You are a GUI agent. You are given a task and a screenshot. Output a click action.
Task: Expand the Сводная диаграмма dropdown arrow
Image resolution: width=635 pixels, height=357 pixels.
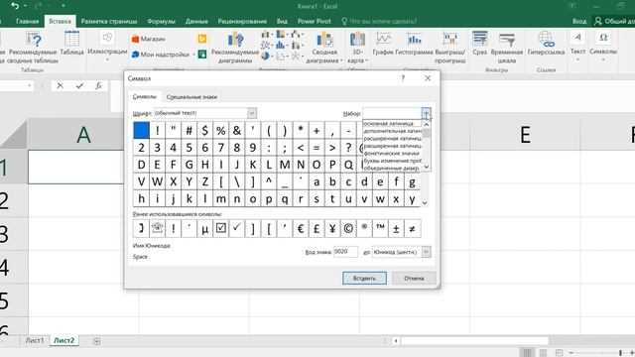[341, 60]
